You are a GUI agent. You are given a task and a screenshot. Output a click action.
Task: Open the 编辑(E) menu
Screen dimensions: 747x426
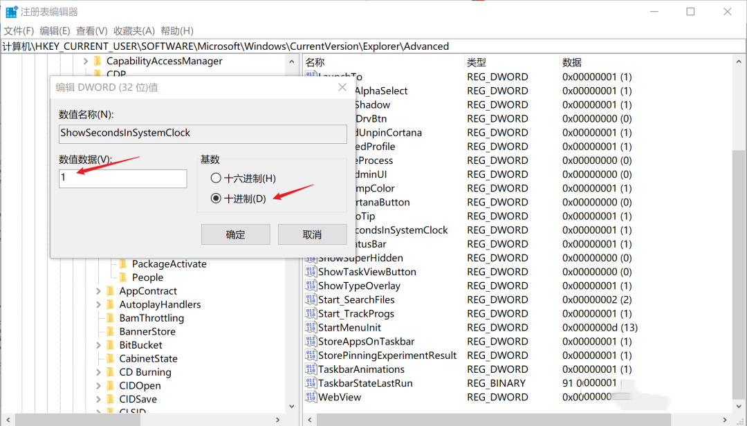55,31
